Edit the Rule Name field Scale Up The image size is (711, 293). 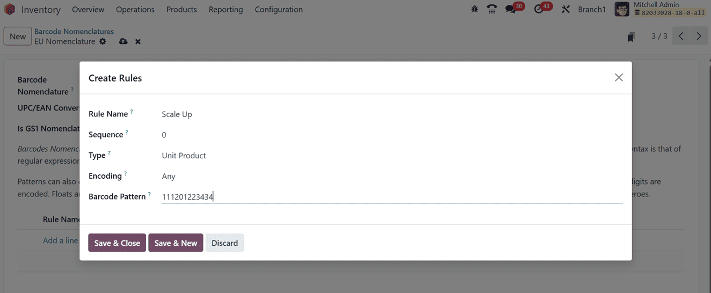point(392,114)
